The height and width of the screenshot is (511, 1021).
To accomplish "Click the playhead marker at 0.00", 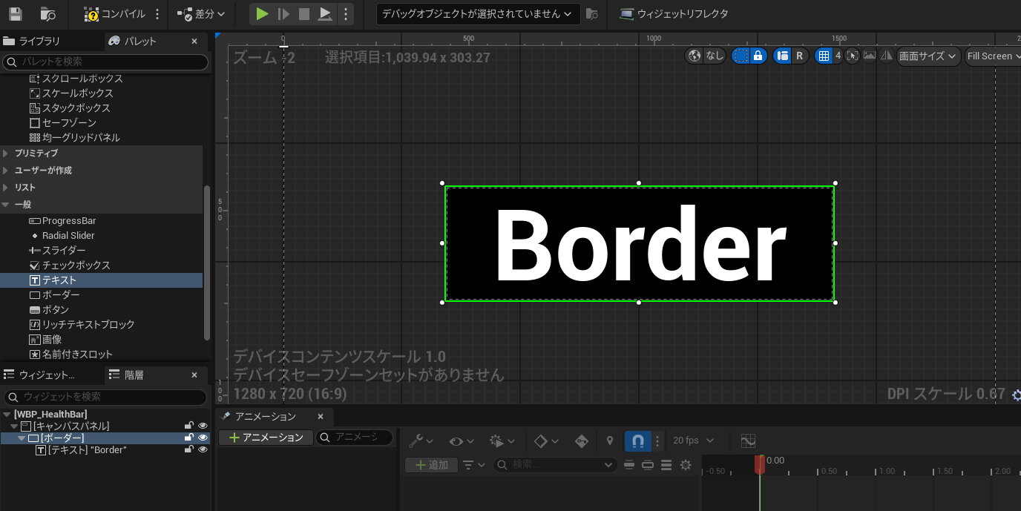I will coord(760,462).
